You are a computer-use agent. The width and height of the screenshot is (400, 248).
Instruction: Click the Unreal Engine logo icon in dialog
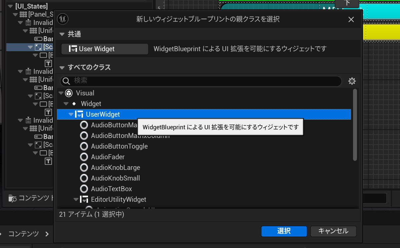(63, 19)
